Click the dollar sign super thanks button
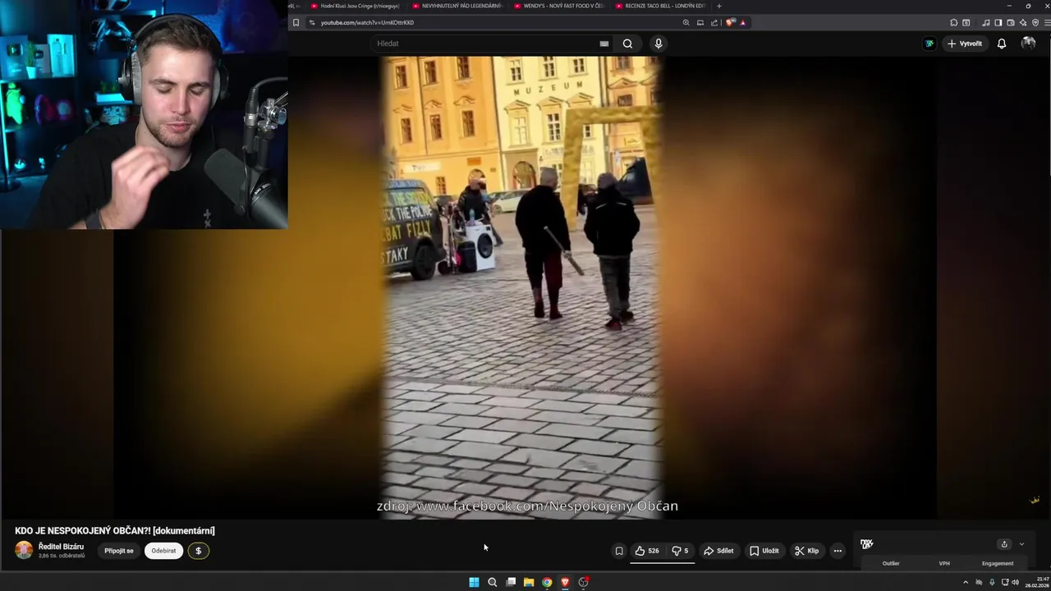Image resolution: width=1051 pixels, height=591 pixels. tap(198, 551)
